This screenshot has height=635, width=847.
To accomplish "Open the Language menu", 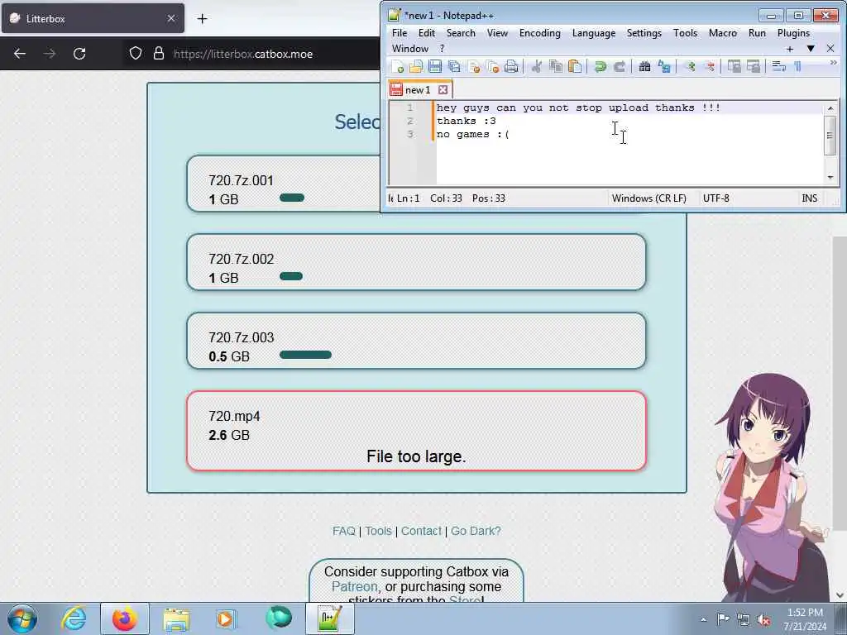I will (594, 33).
